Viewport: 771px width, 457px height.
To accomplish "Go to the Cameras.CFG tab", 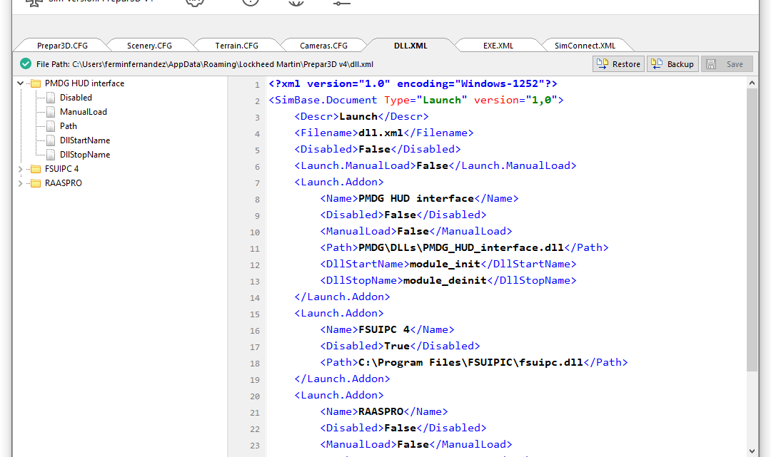I will tap(323, 46).
